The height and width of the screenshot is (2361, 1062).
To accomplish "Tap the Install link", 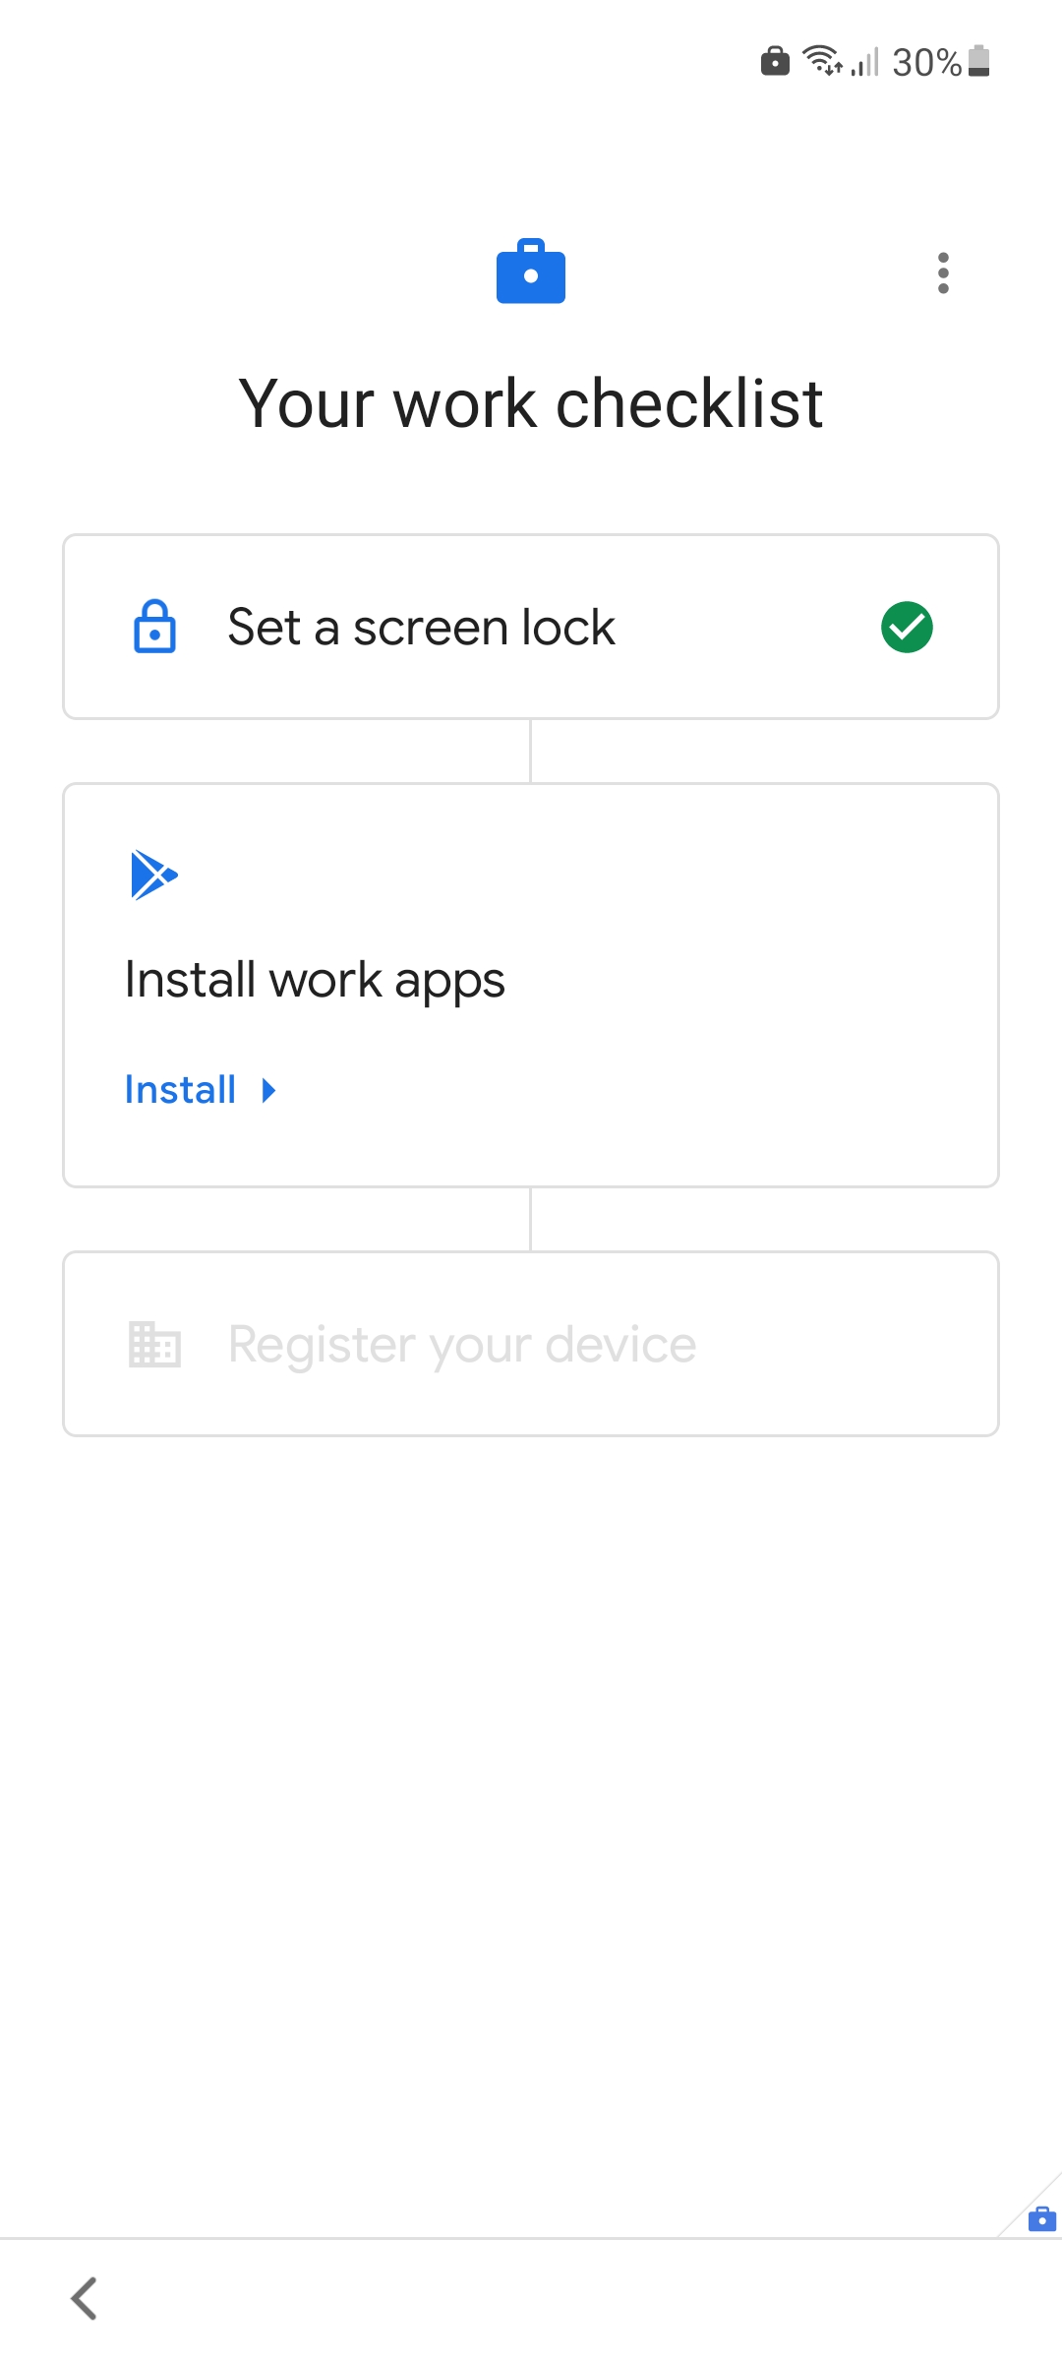I will click(180, 1090).
